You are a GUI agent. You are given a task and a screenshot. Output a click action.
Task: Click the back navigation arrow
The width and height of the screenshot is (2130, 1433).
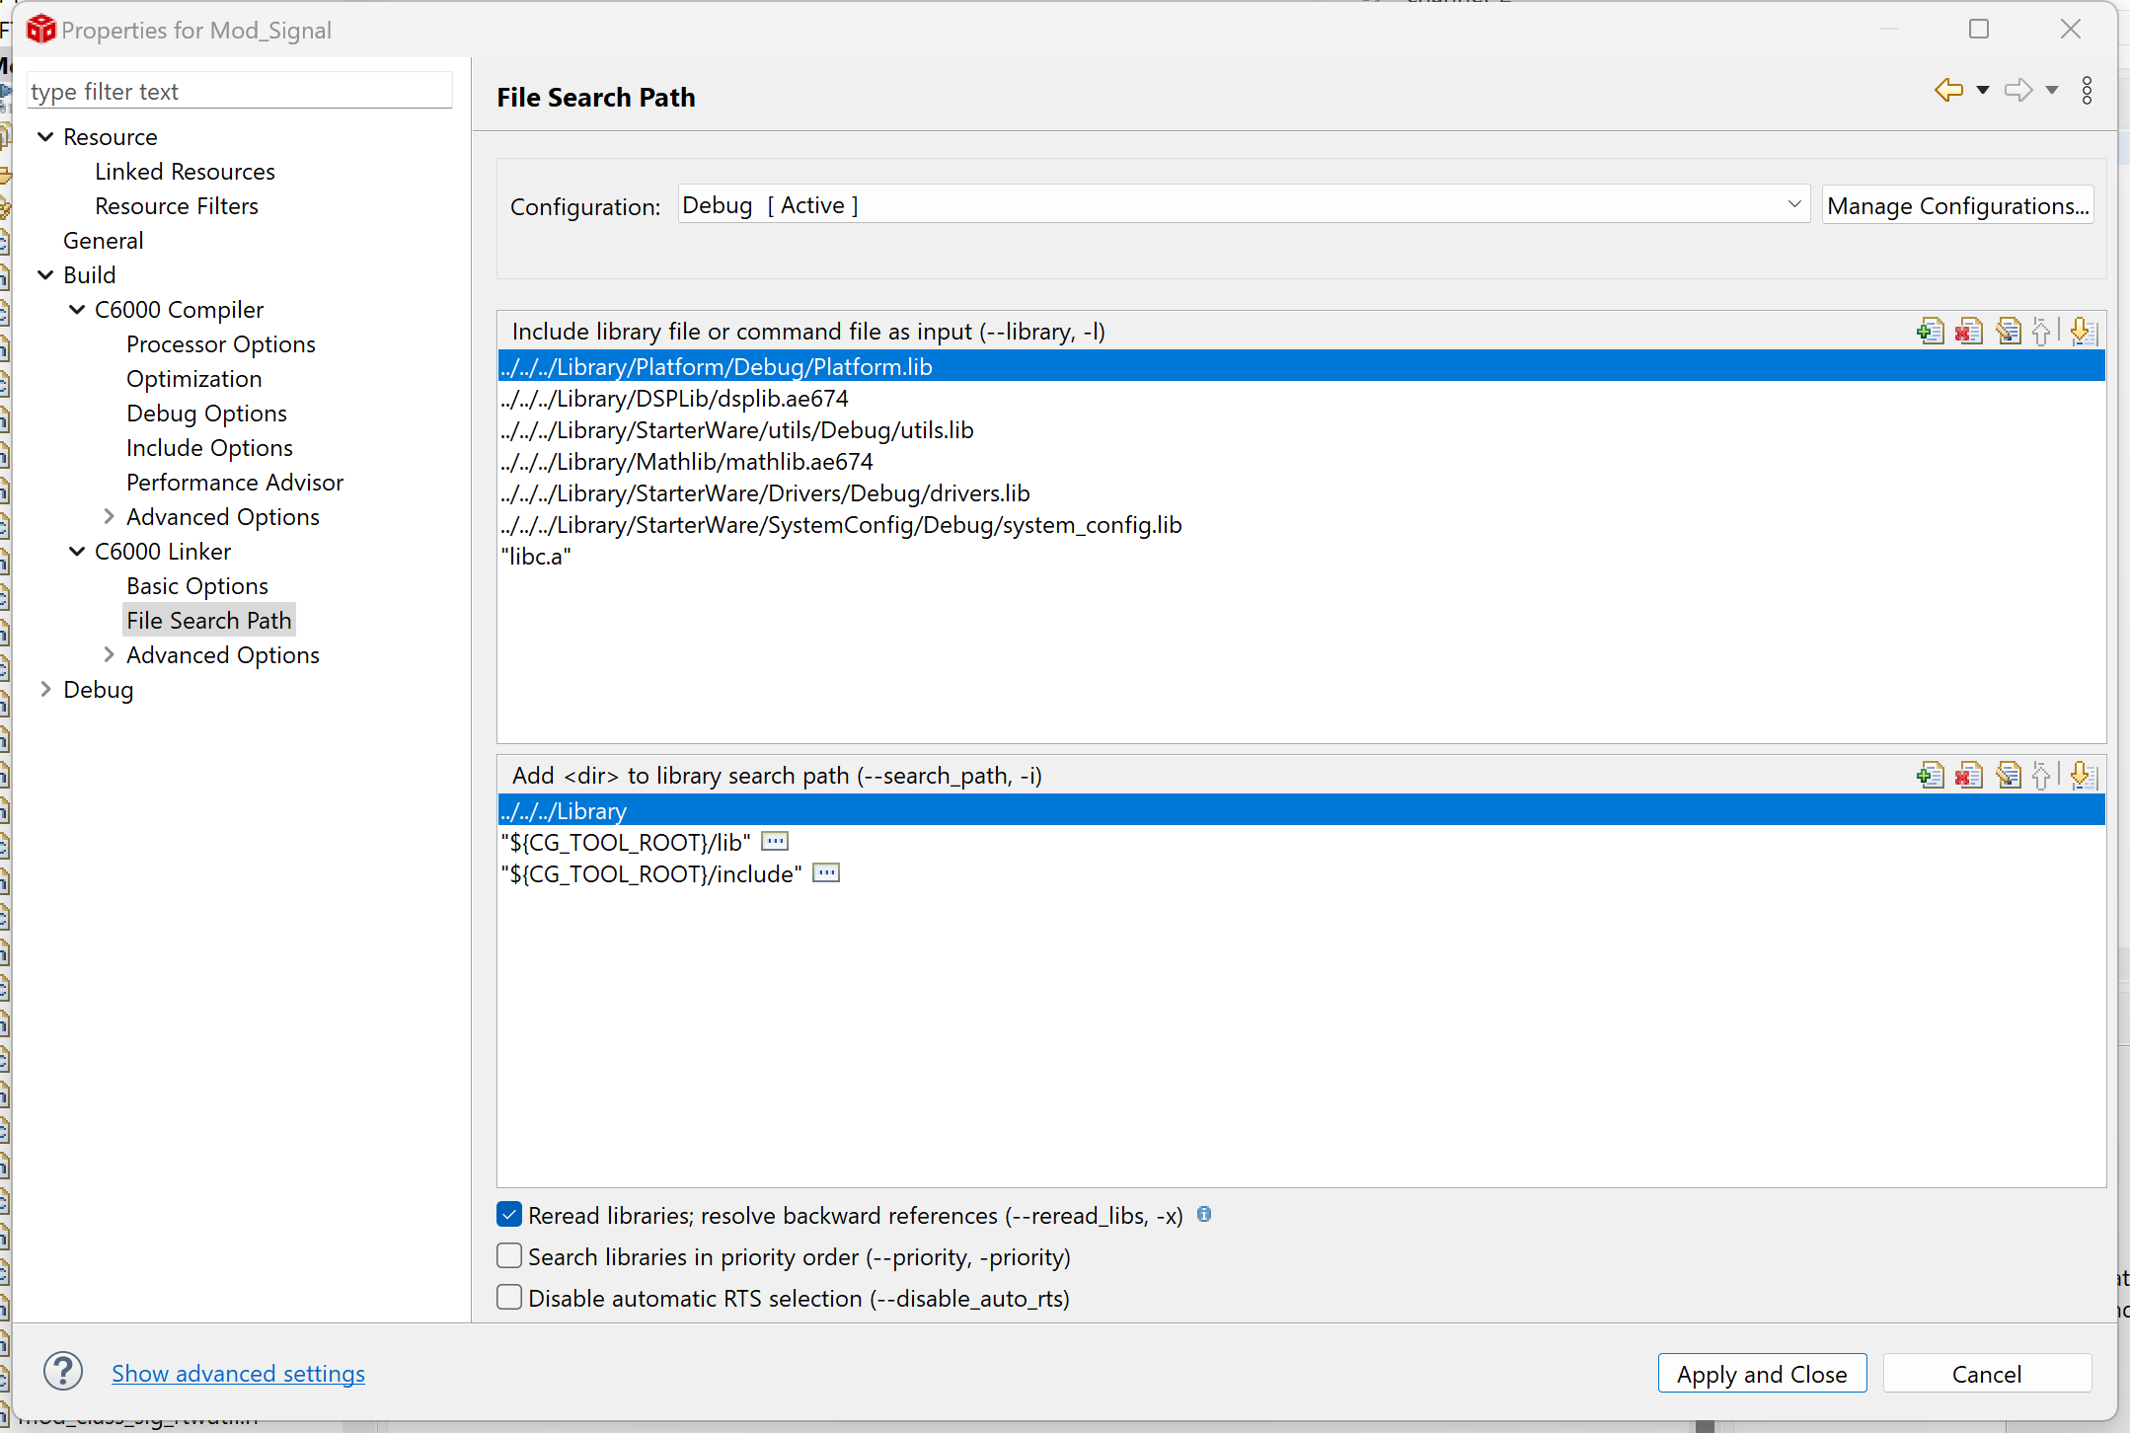click(1948, 91)
